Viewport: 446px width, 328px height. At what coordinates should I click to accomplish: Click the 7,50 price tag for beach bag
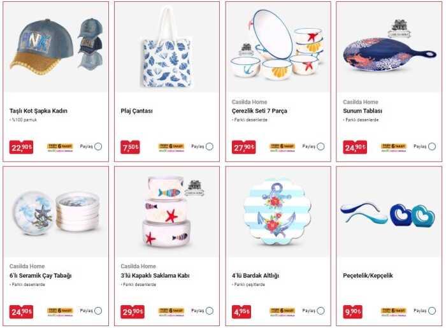click(x=130, y=147)
